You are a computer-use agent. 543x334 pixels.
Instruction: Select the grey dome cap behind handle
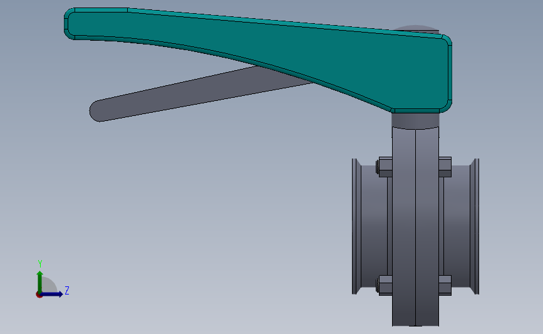coord(416,29)
